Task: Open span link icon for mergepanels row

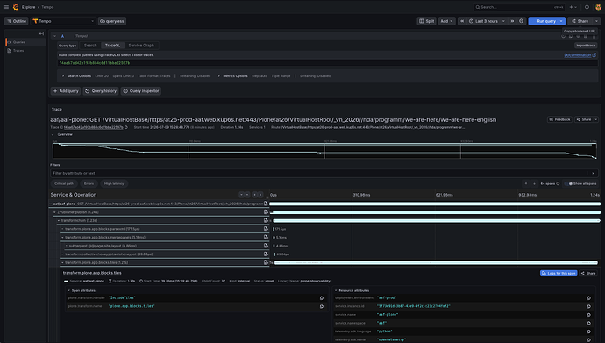Action: click(266, 237)
